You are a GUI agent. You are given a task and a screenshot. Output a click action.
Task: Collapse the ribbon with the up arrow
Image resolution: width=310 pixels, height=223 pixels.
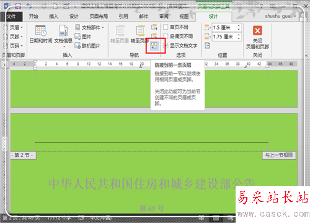(x=306, y=55)
